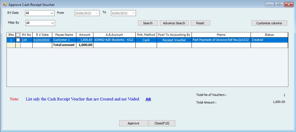Open Customize columns
Image resolution: width=296 pixels, height=132 pixels.
(x=269, y=23)
